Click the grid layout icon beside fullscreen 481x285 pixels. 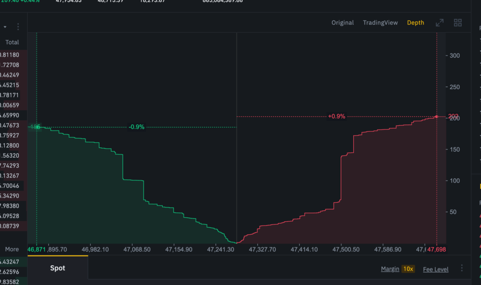click(457, 22)
